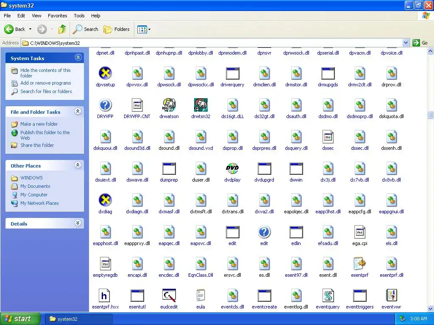Open the dxdiag diagnostic tool icon

pos(105,200)
